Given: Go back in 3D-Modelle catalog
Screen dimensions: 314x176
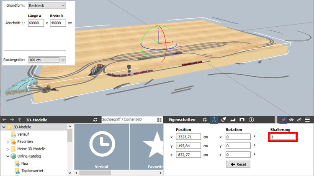Looking at the screenshot, I should (4, 120).
